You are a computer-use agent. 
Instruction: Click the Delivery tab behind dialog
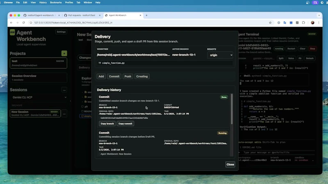tap(84, 67)
